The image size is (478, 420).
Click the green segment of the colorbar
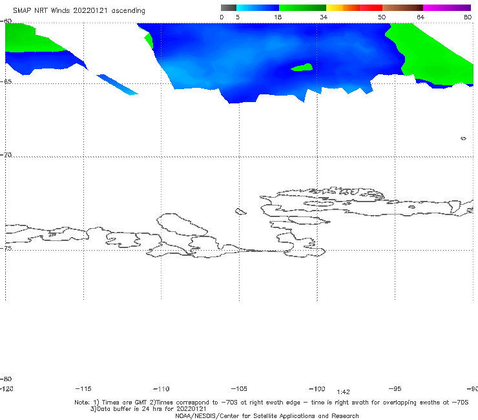302,8
